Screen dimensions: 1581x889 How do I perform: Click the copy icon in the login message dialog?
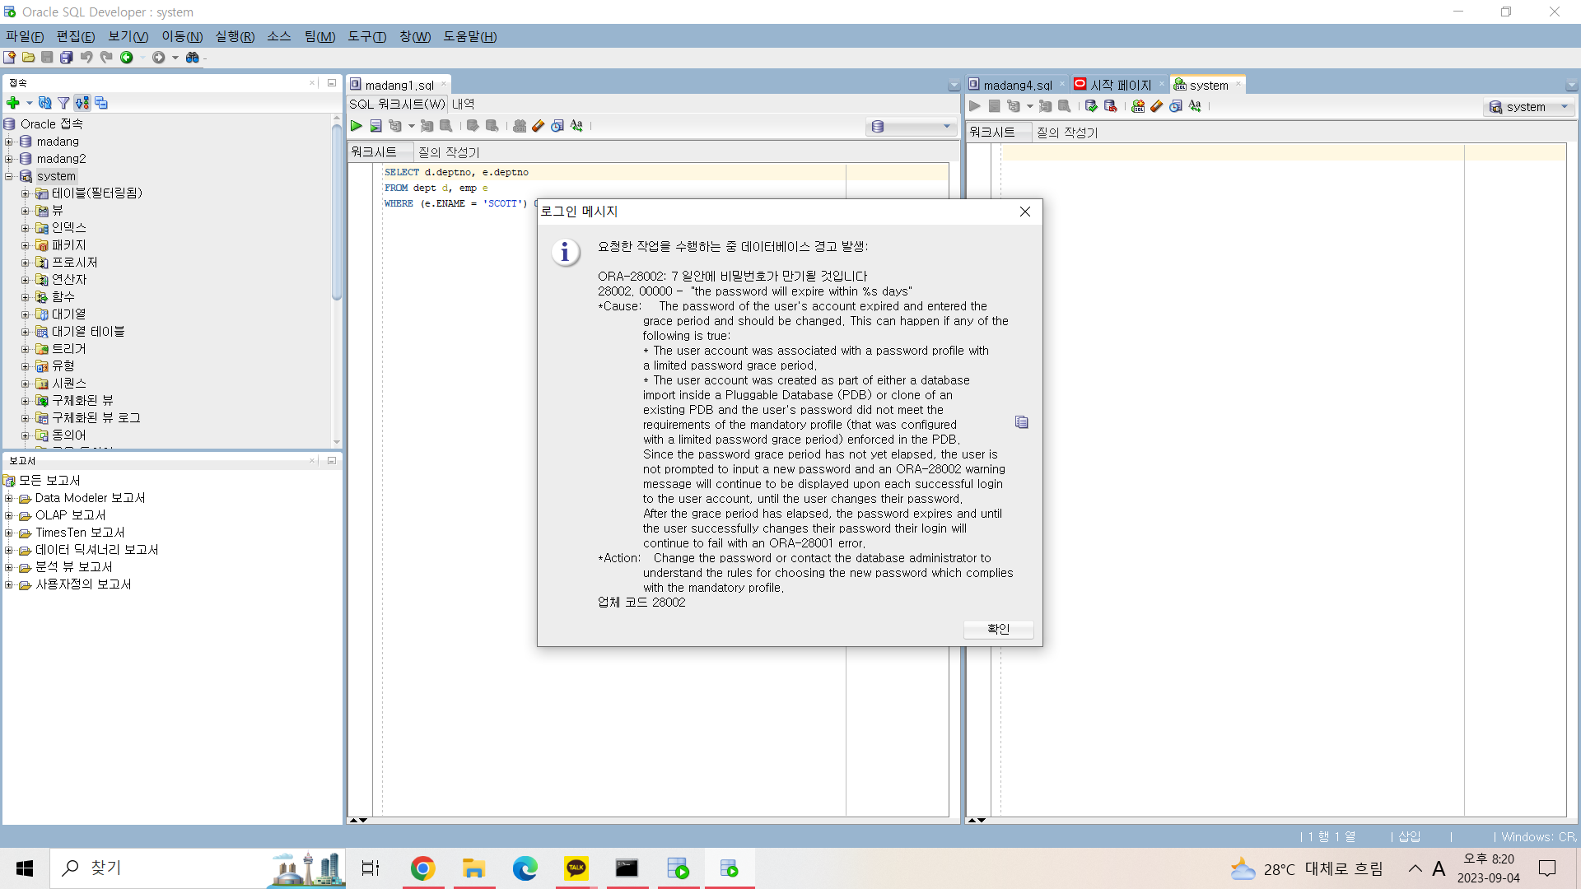(x=1022, y=422)
